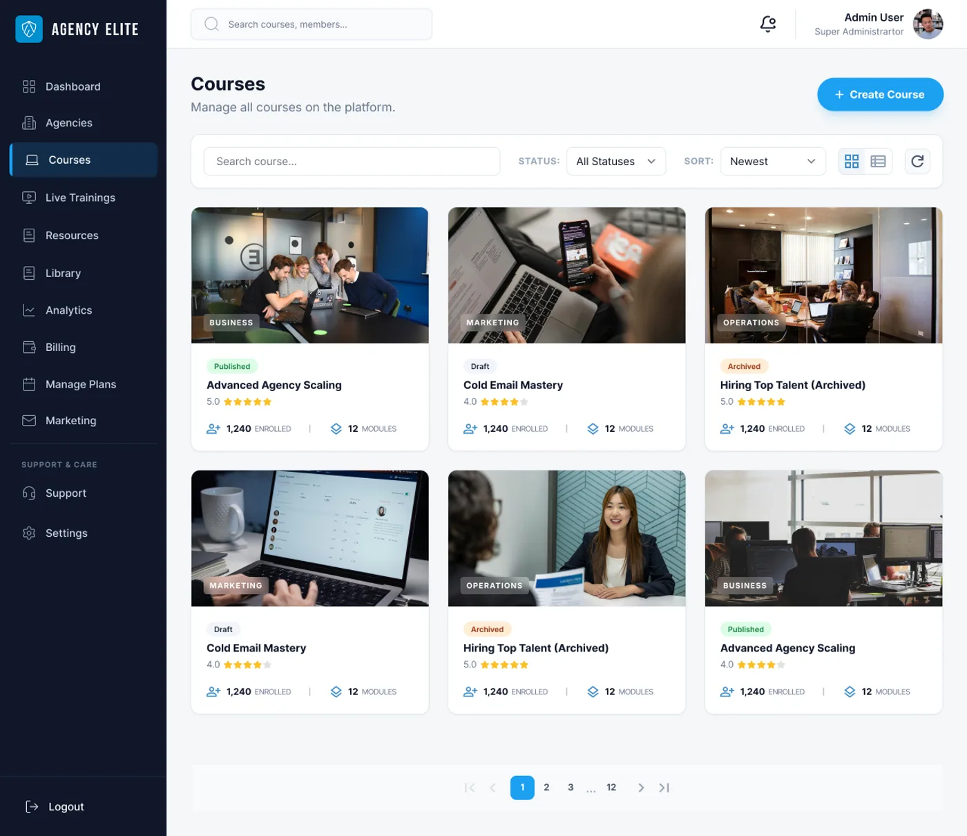Click the Analytics chart icon
The width and height of the screenshot is (967, 836).
[x=29, y=310]
